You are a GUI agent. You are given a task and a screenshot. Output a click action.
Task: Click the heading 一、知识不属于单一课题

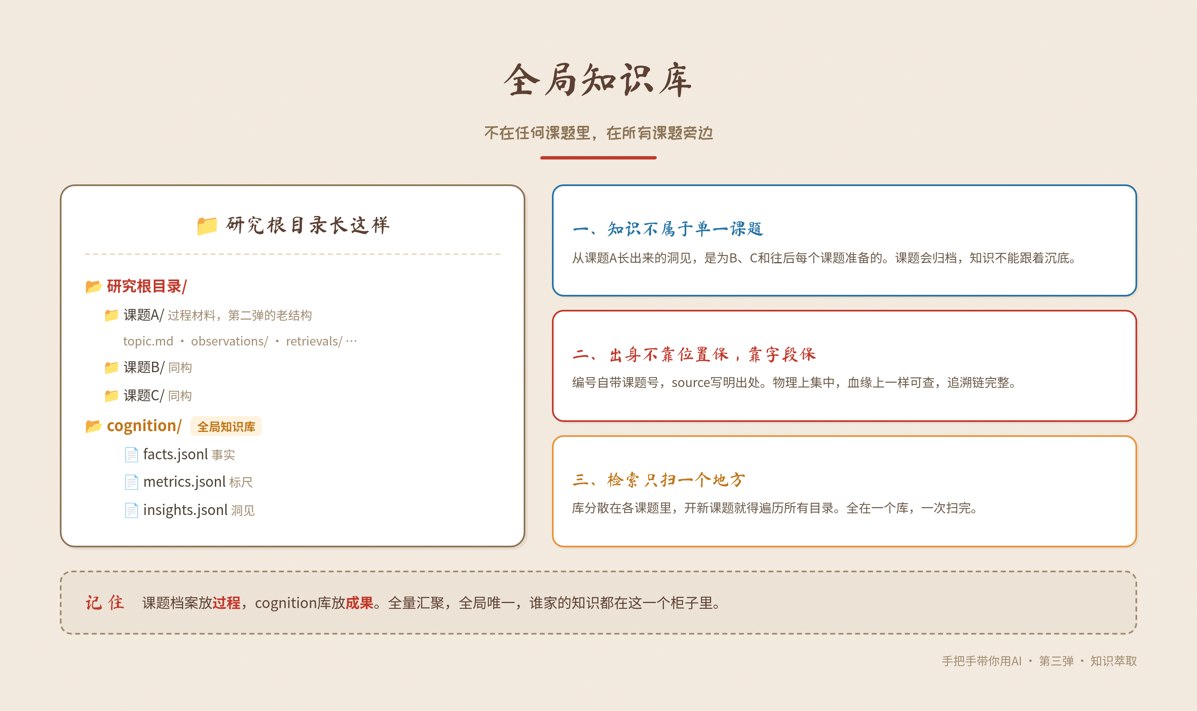tap(667, 229)
